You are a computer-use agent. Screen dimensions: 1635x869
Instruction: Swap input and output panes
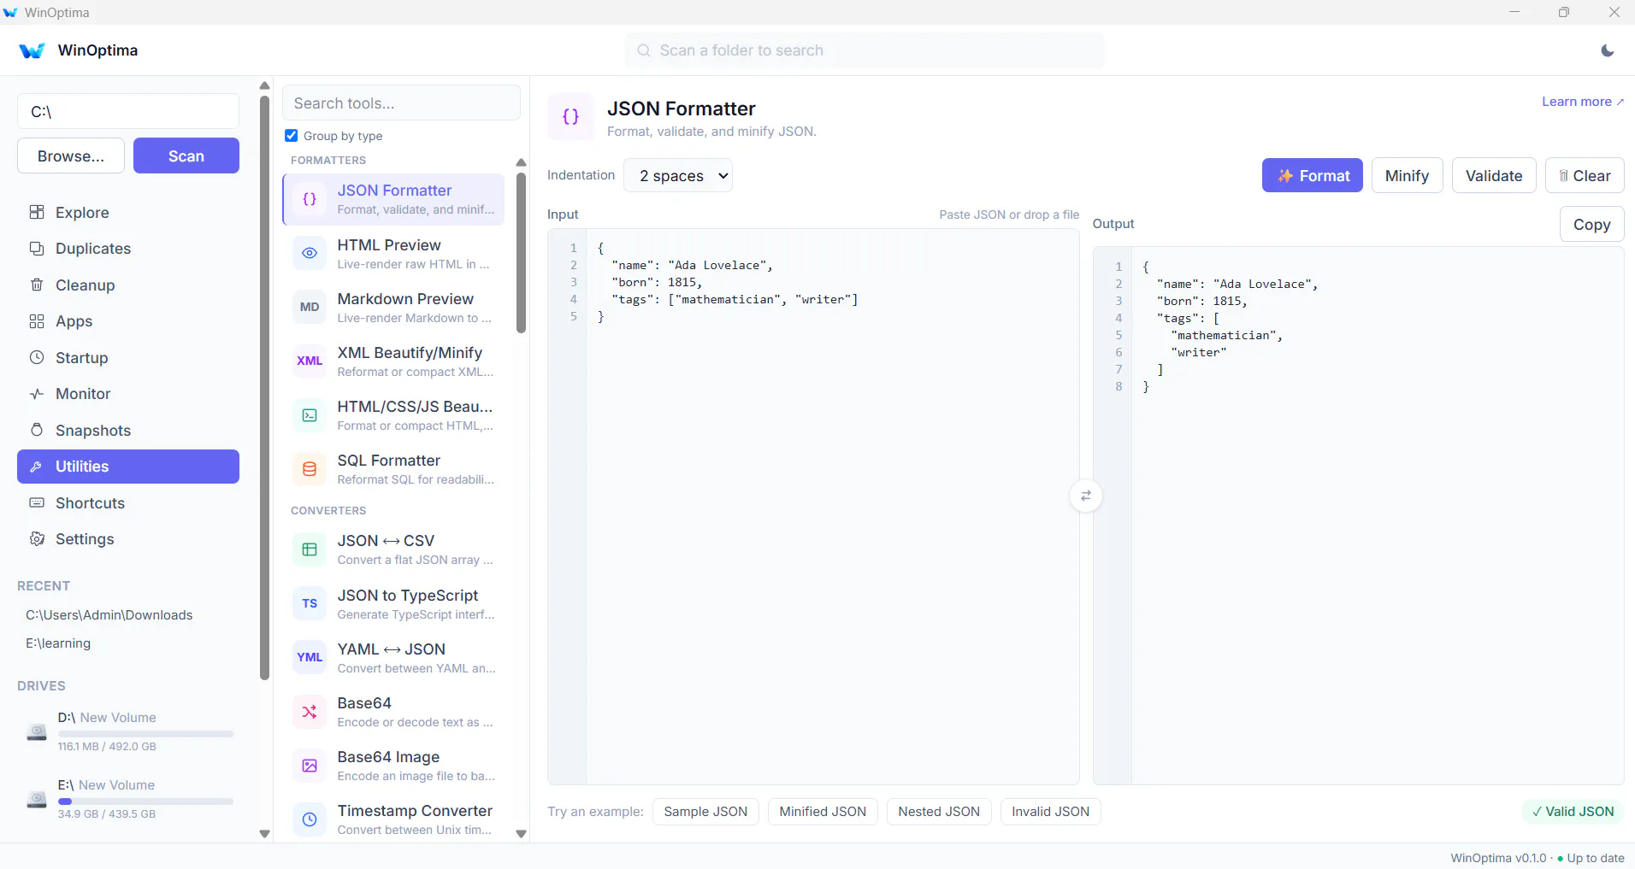click(x=1086, y=496)
